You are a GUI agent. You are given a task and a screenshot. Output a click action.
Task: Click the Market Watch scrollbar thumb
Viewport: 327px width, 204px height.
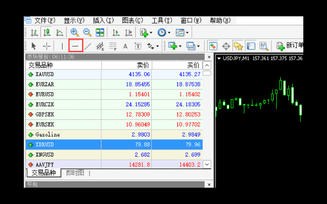click(x=207, y=73)
